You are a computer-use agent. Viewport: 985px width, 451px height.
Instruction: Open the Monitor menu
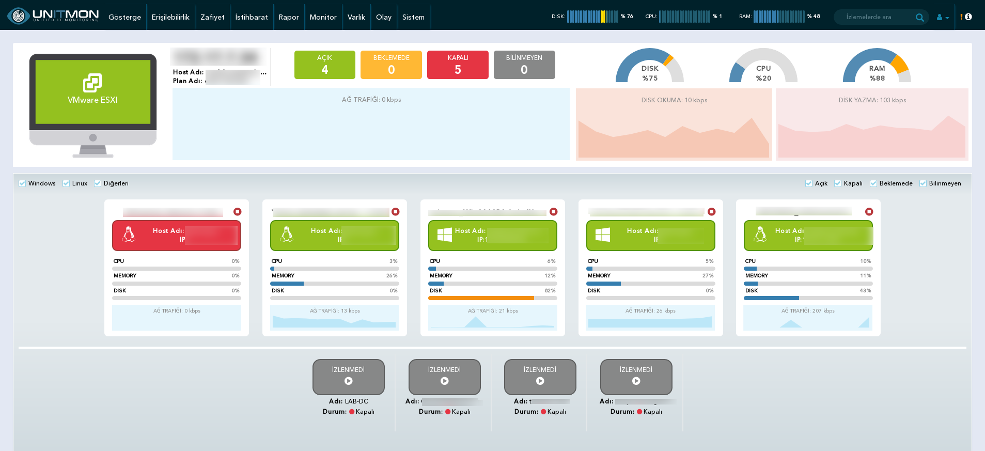coord(323,17)
